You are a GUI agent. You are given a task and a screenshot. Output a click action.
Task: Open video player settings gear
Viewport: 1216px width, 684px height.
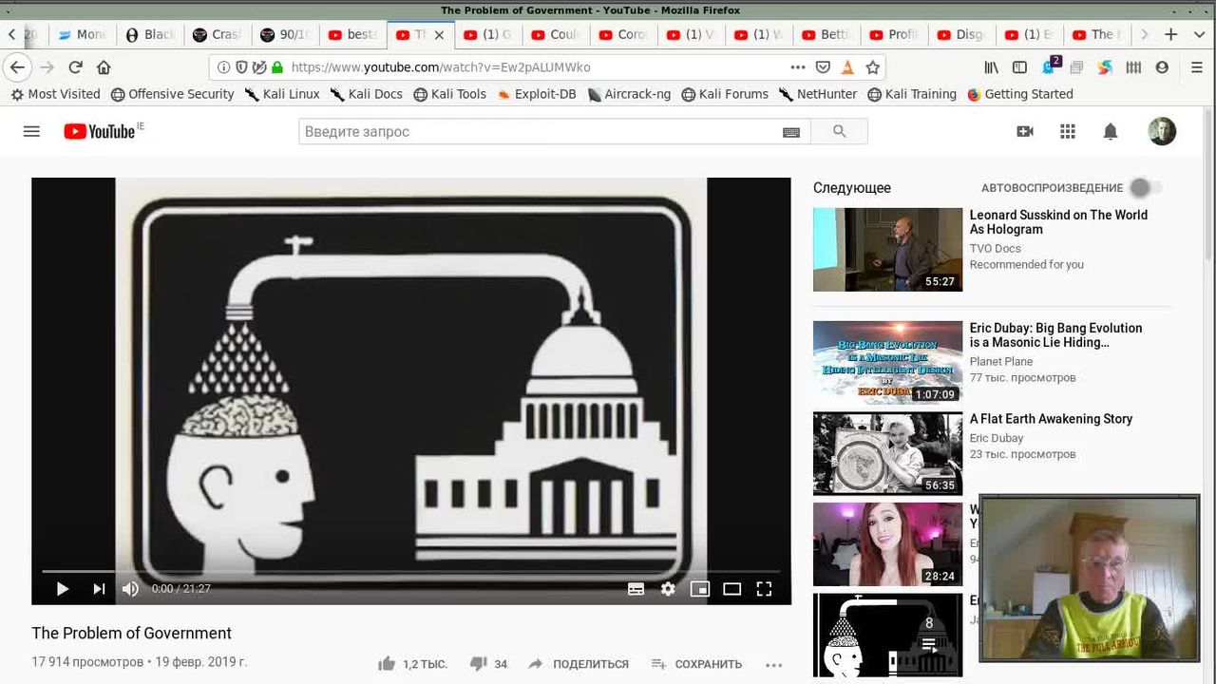[668, 589]
